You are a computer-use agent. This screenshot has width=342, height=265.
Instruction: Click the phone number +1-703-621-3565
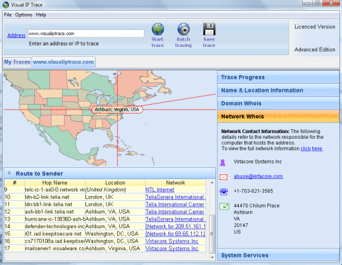click(x=253, y=191)
